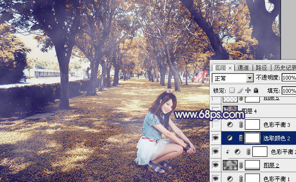This screenshot has height=182, width=296.
Task: Toggle lock position move icon
Action: click(x=248, y=90)
